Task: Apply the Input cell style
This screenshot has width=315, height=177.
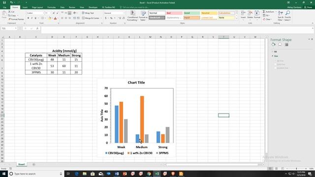Action: [191, 18]
